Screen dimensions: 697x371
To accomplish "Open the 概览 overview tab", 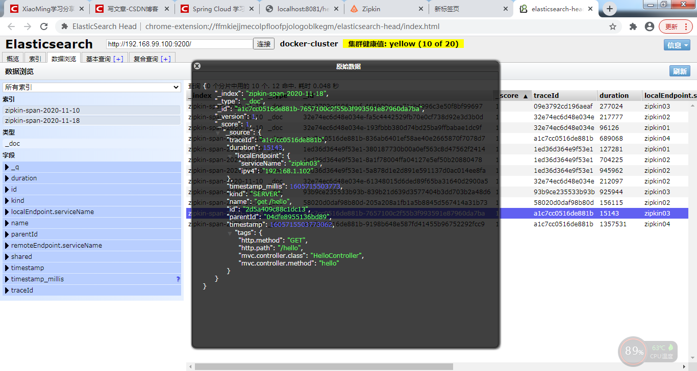I will [13, 59].
